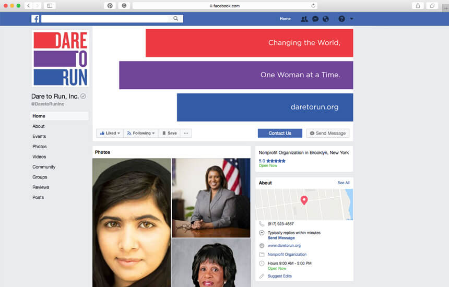This screenshot has height=287, width=449.
Task: Open the Liked dropdown button
Action: pos(110,133)
